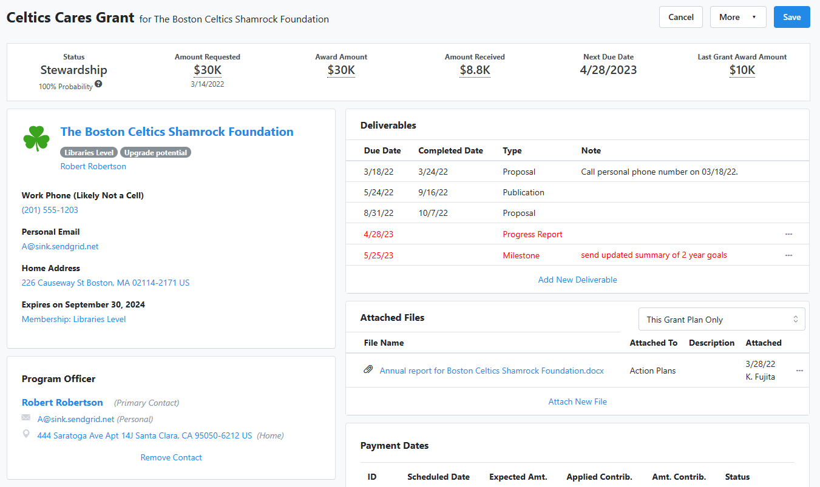Click the Action Plans cell
Viewport: 820px width, 487px height.
pyautogui.click(x=652, y=371)
